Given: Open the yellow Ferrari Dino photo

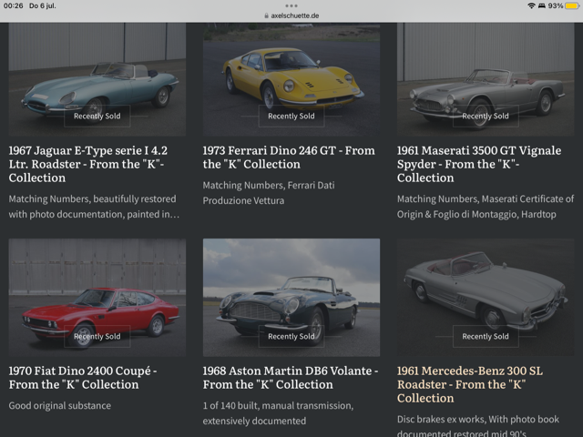Looking at the screenshot, I should pos(291,80).
